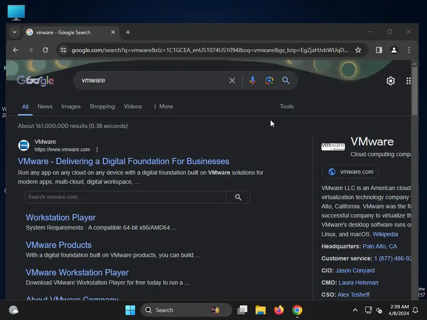
Task: Open Google quick settings gear
Action: (390, 81)
